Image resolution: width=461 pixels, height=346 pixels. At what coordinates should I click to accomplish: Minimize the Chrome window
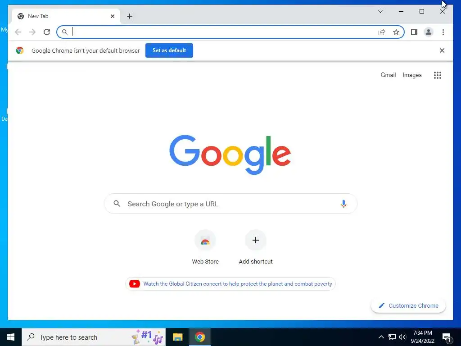tap(401, 11)
